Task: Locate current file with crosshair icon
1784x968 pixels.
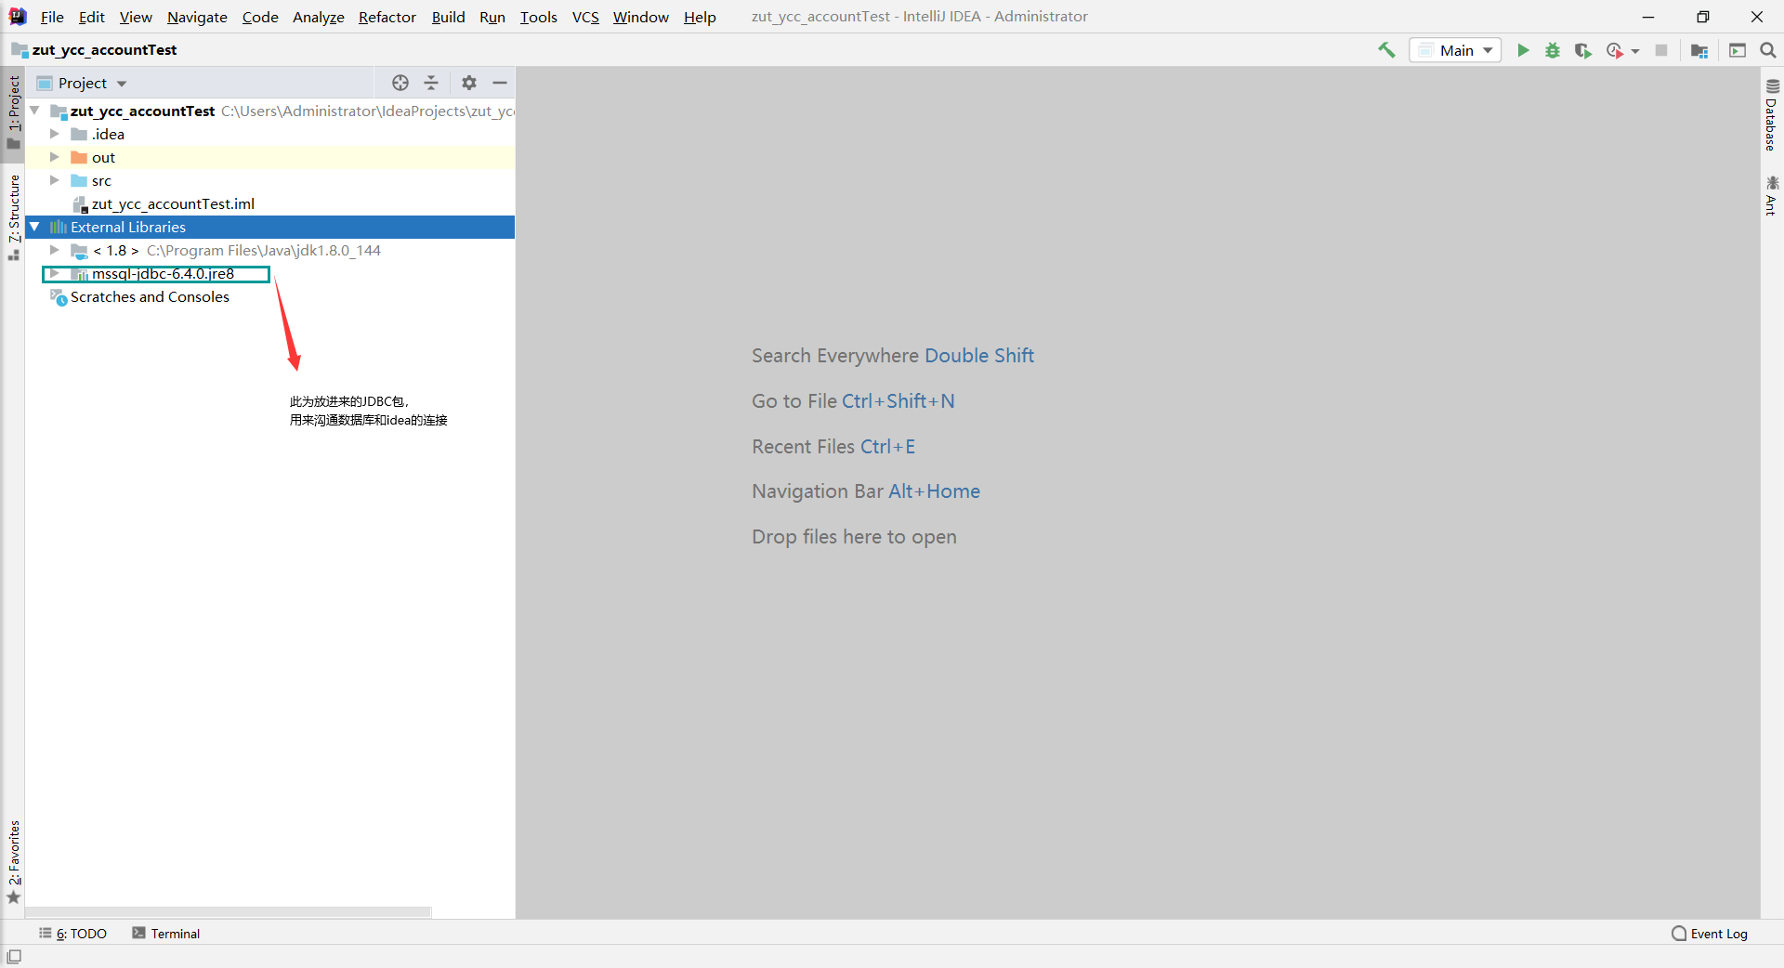Action: click(400, 83)
